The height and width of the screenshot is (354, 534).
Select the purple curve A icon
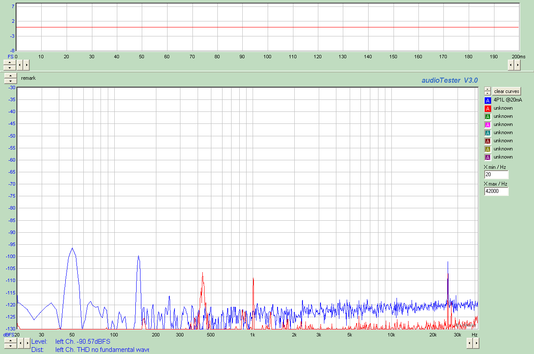click(488, 157)
